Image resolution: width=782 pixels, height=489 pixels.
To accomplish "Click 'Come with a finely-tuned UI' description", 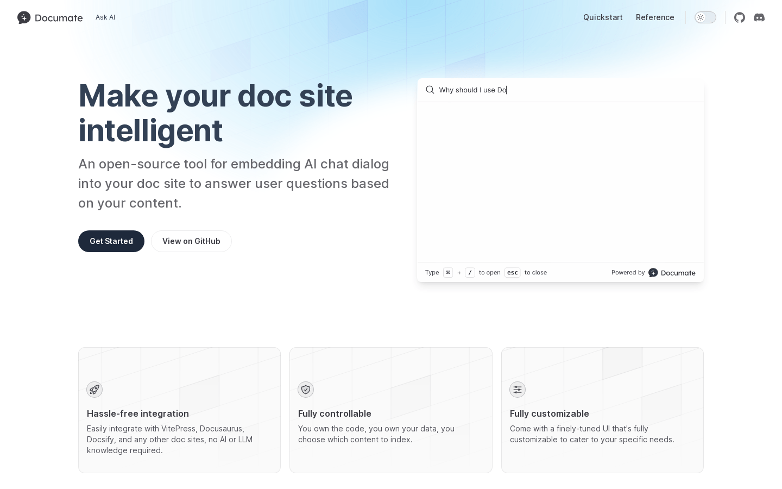I will point(592,434).
